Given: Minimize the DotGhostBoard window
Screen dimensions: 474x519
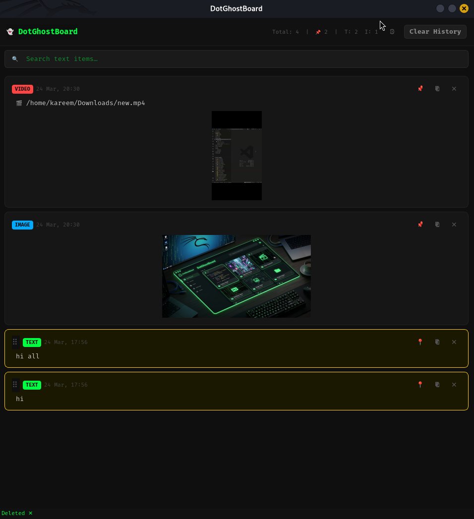Looking at the screenshot, I should coord(440,8).
